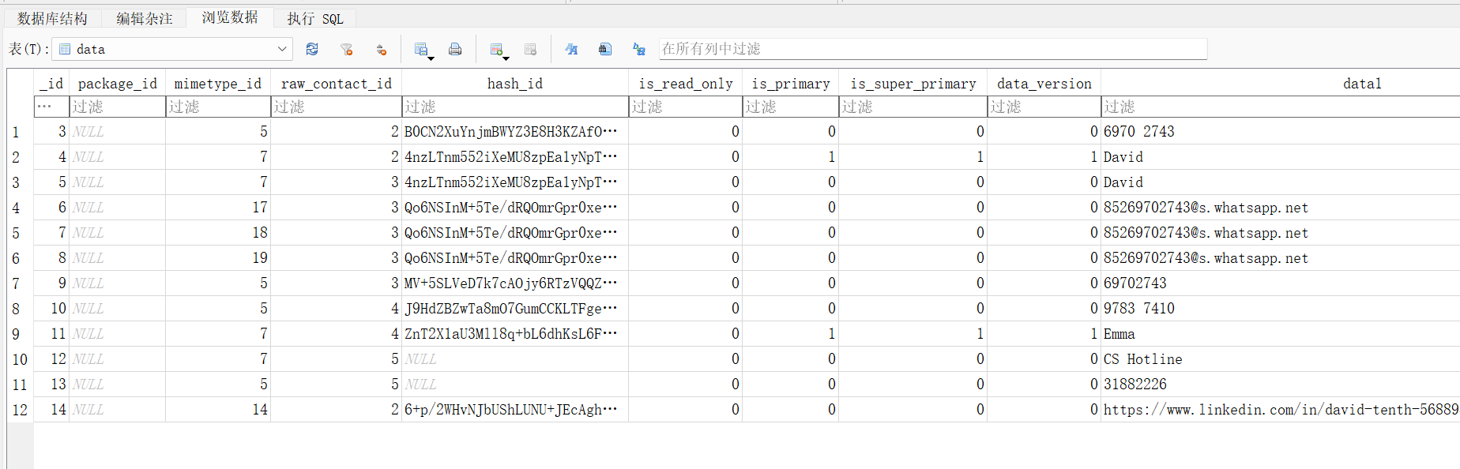1460x469 pixels.
Task: Select cell containing 69702743
Action: point(1281,283)
